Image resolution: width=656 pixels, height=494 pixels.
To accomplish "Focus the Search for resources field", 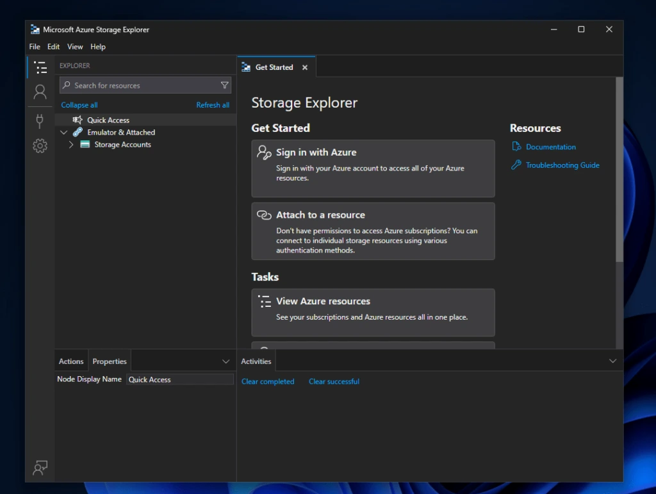I will pos(145,85).
